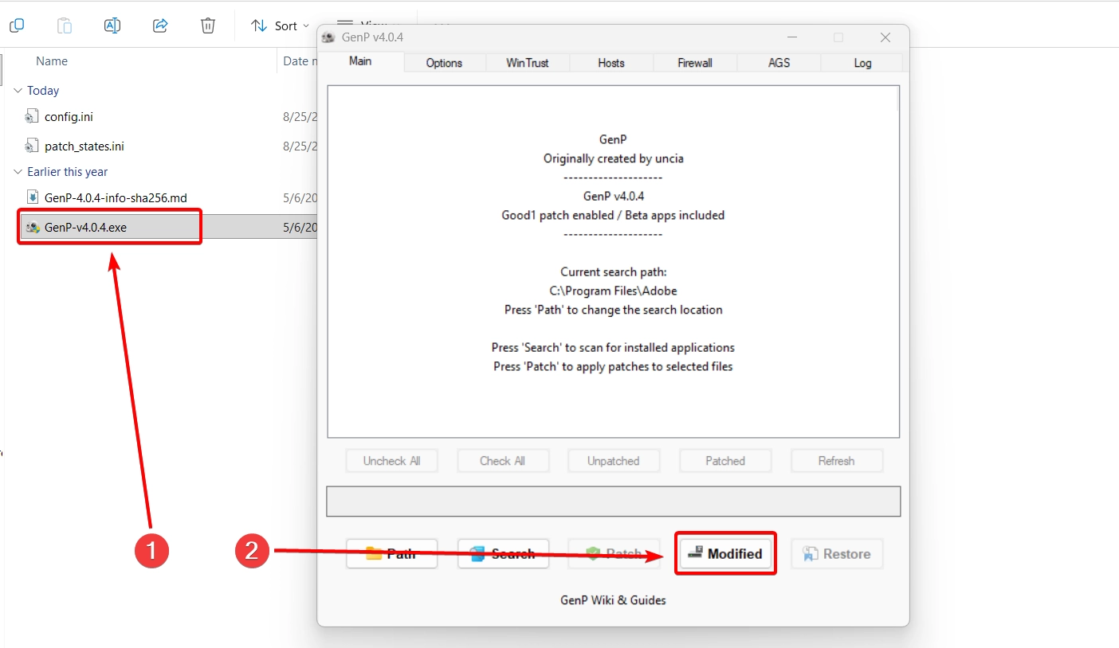Select the patch_states.ini file
1119x648 pixels.
pos(84,146)
